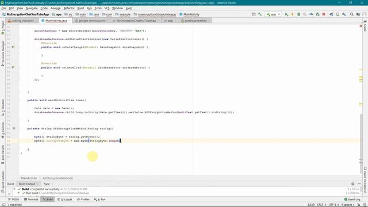Select the Sync tab in Build panel

[x=47, y=184]
